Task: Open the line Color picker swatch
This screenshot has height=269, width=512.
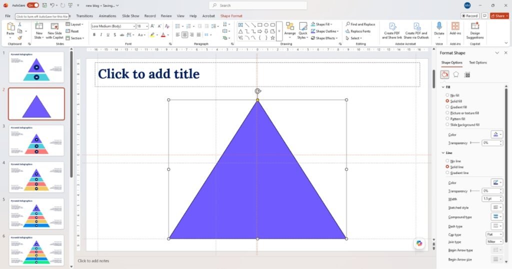Action: [496, 182]
